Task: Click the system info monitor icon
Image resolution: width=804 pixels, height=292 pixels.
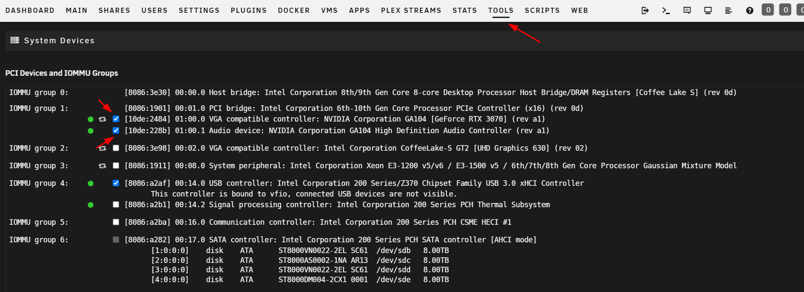Action: click(x=708, y=10)
